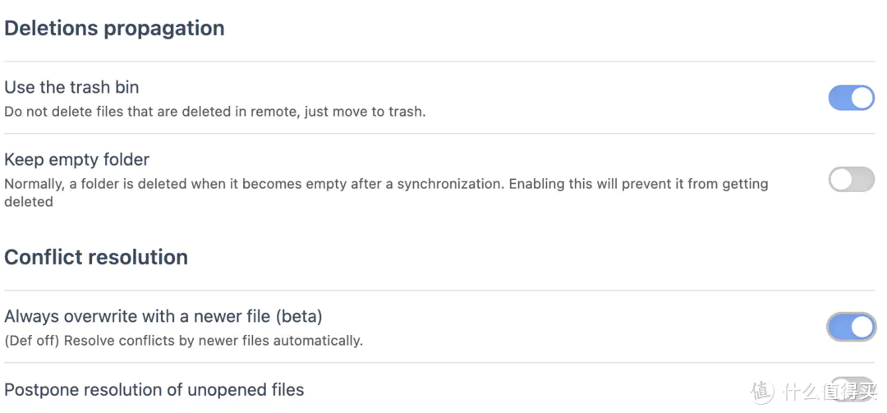Image resolution: width=887 pixels, height=413 pixels.
Task: Click the Use the trash bin setting label
Action: coord(71,87)
